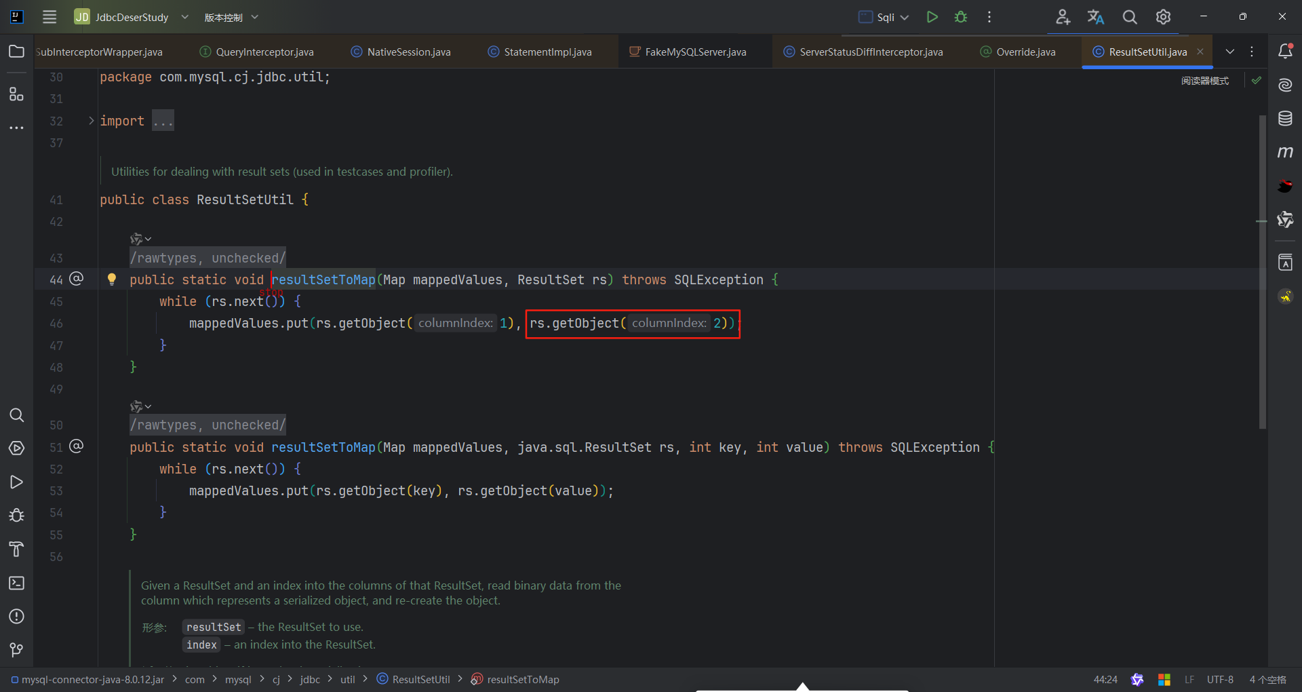Expand the folded import block
Image resolution: width=1302 pixels, height=692 pixels.
click(x=92, y=121)
